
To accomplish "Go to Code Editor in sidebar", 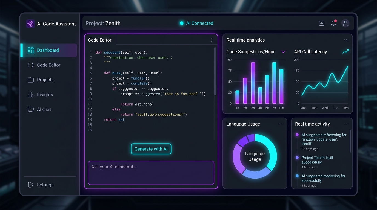I will point(49,65).
